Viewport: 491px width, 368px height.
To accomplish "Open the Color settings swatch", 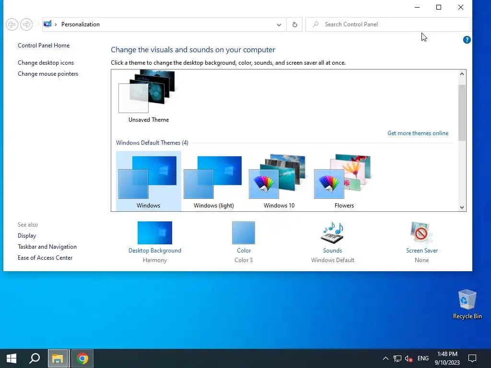I will coord(244,233).
